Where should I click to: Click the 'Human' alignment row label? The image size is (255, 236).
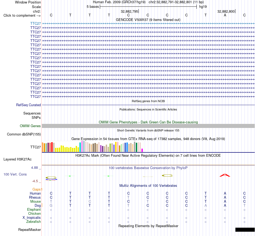point(35,193)
